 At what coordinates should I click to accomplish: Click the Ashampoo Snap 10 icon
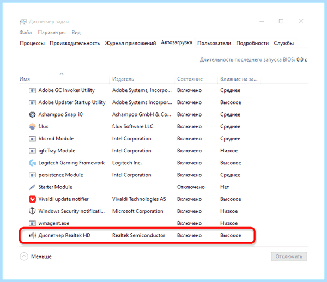coord(32,114)
